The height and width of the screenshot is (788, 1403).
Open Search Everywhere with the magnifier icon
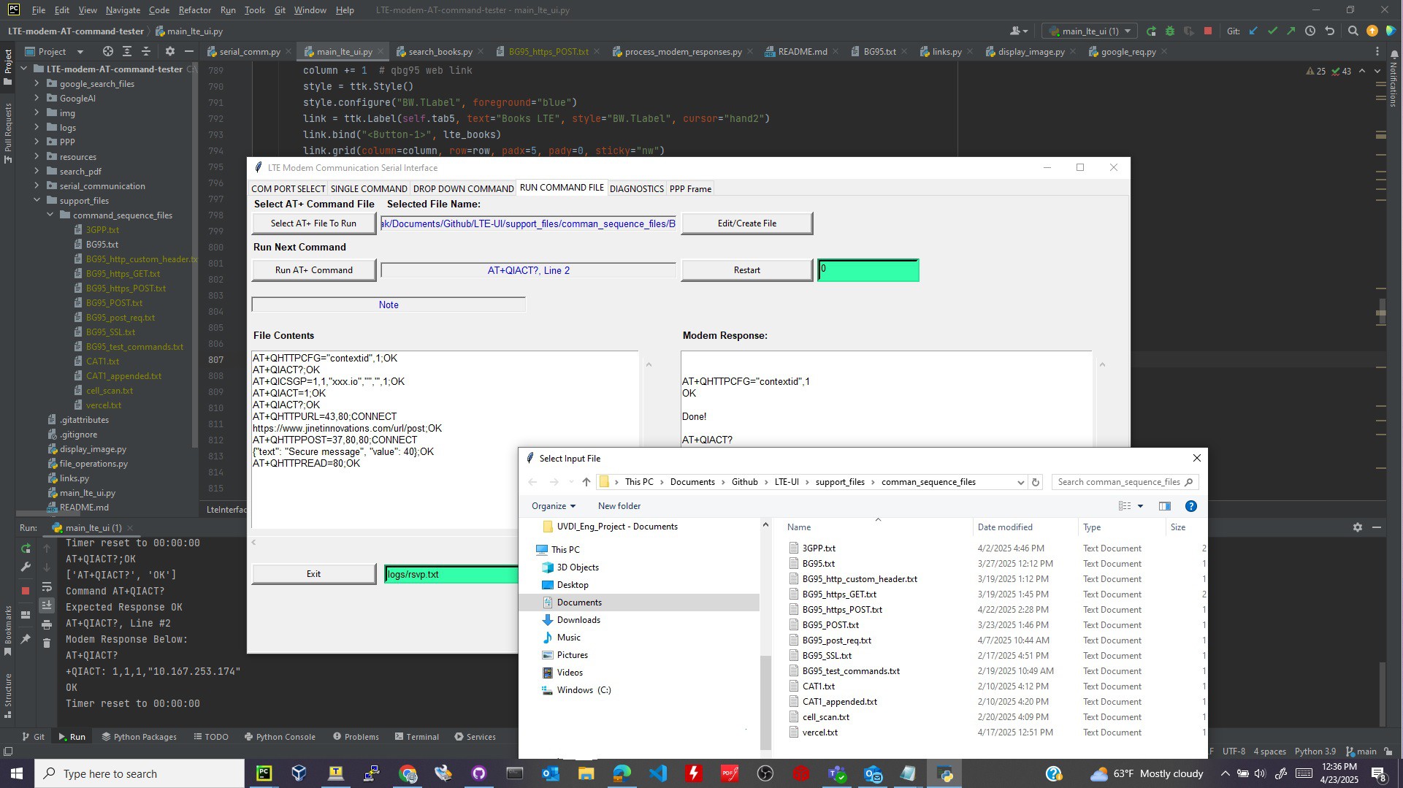pyautogui.click(x=1354, y=31)
